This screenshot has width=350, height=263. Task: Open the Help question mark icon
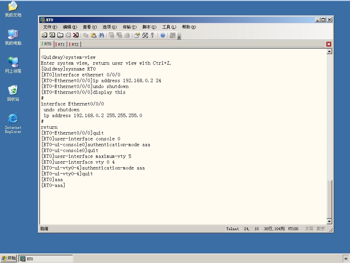pyautogui.click(x=163, y=35)
